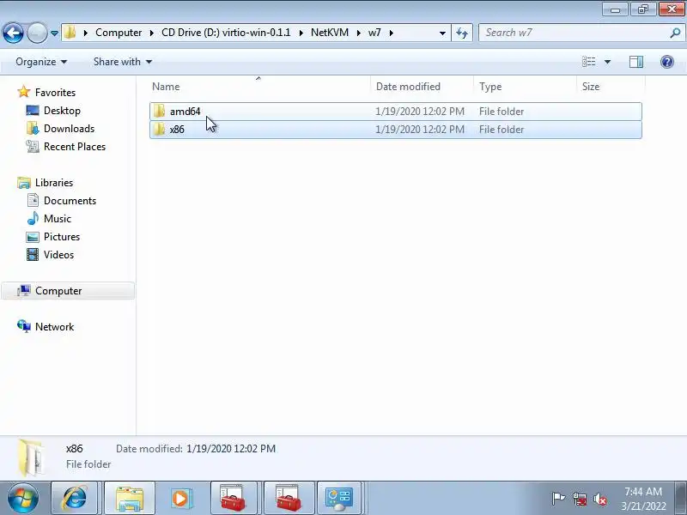Image resolution: width=687 pixels, height=515 pixels.
Task: Click the Music note icon
Action: (x=33, y=218)
